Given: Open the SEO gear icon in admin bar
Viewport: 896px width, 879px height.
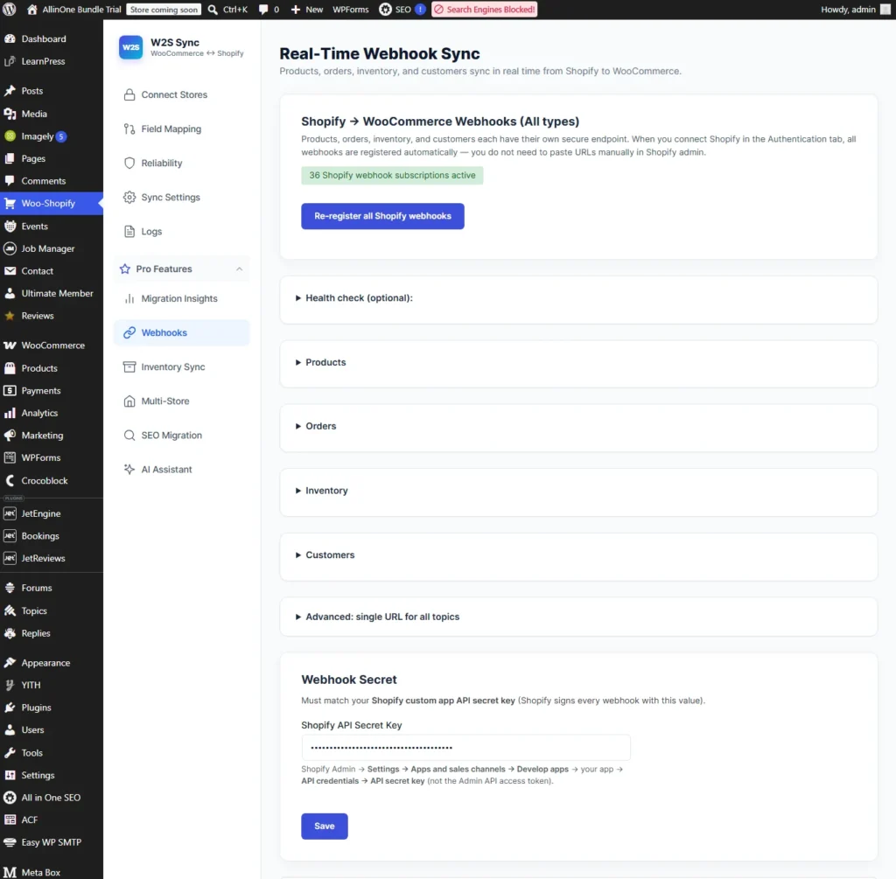Looking at the screenshot, I should click(x=386, y=9).
